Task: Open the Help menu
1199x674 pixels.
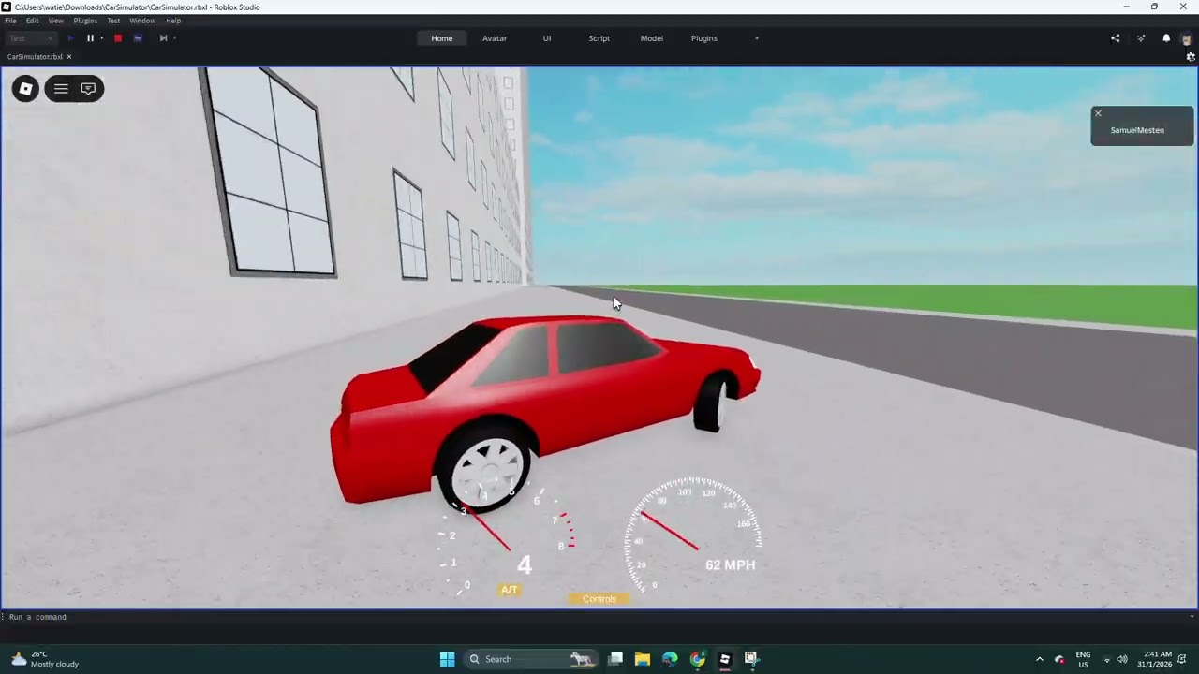Action: 173,21
